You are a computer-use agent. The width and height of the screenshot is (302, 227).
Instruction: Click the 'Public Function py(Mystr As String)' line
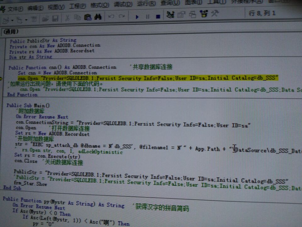coord(63,202)
